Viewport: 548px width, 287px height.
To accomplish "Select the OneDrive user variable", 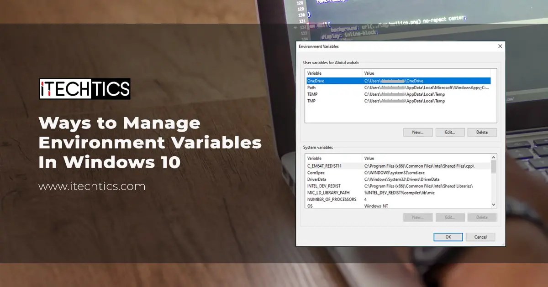I will 342,80.
